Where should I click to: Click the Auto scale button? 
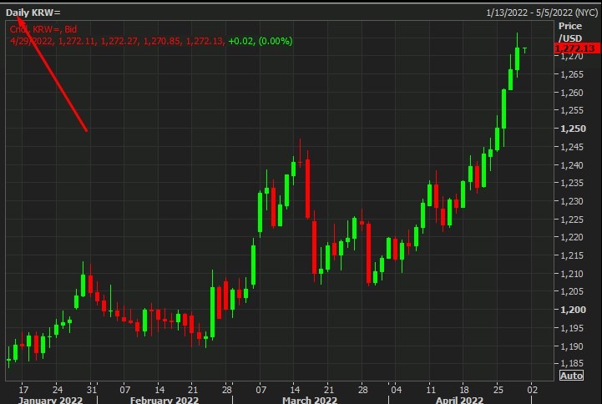pyautogui.click(x=571, y=376)
